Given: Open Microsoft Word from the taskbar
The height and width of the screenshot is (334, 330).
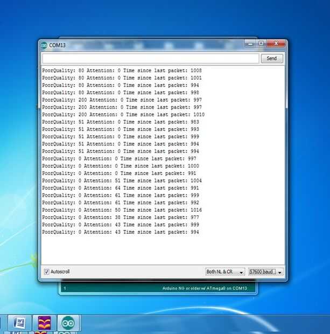Looking at the screenshot, I should [19, 323].
